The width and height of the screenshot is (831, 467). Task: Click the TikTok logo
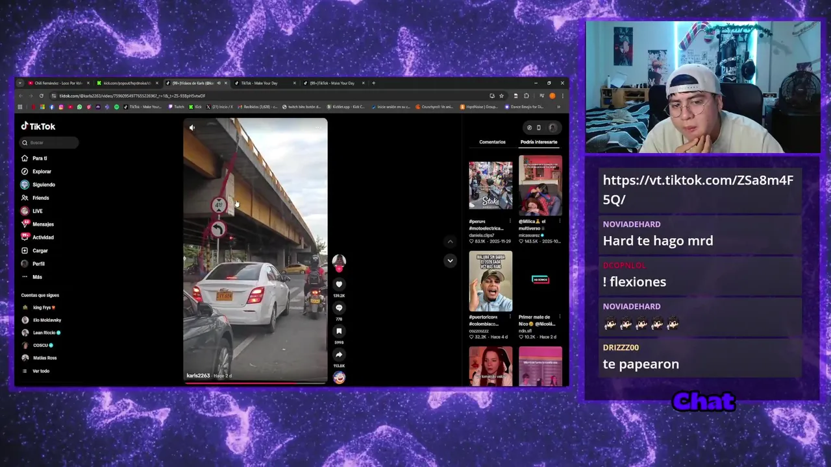38,126
